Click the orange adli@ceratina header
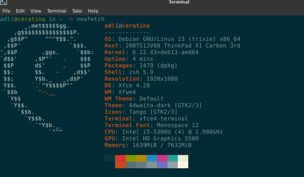Viewport: 304px width, 177px height. [127, 25]
